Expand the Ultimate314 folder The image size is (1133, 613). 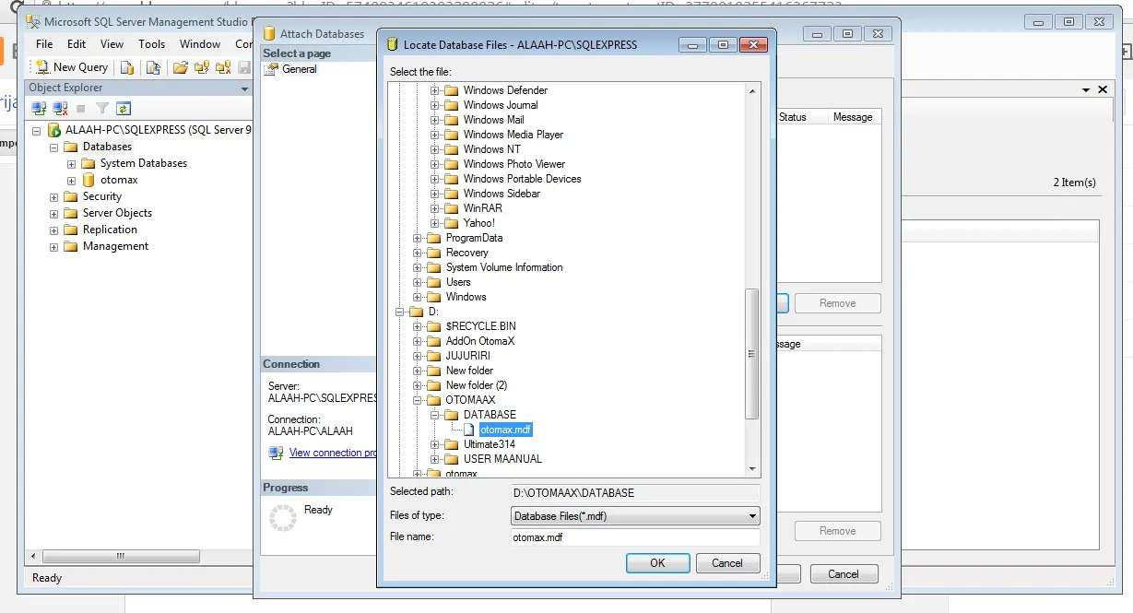pyautogui.click(x=435, y=444)
